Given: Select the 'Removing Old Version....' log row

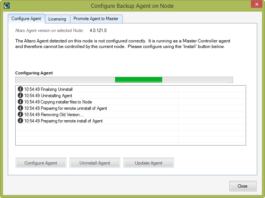Looking at the screenshot, I should [x=131, y=114].
